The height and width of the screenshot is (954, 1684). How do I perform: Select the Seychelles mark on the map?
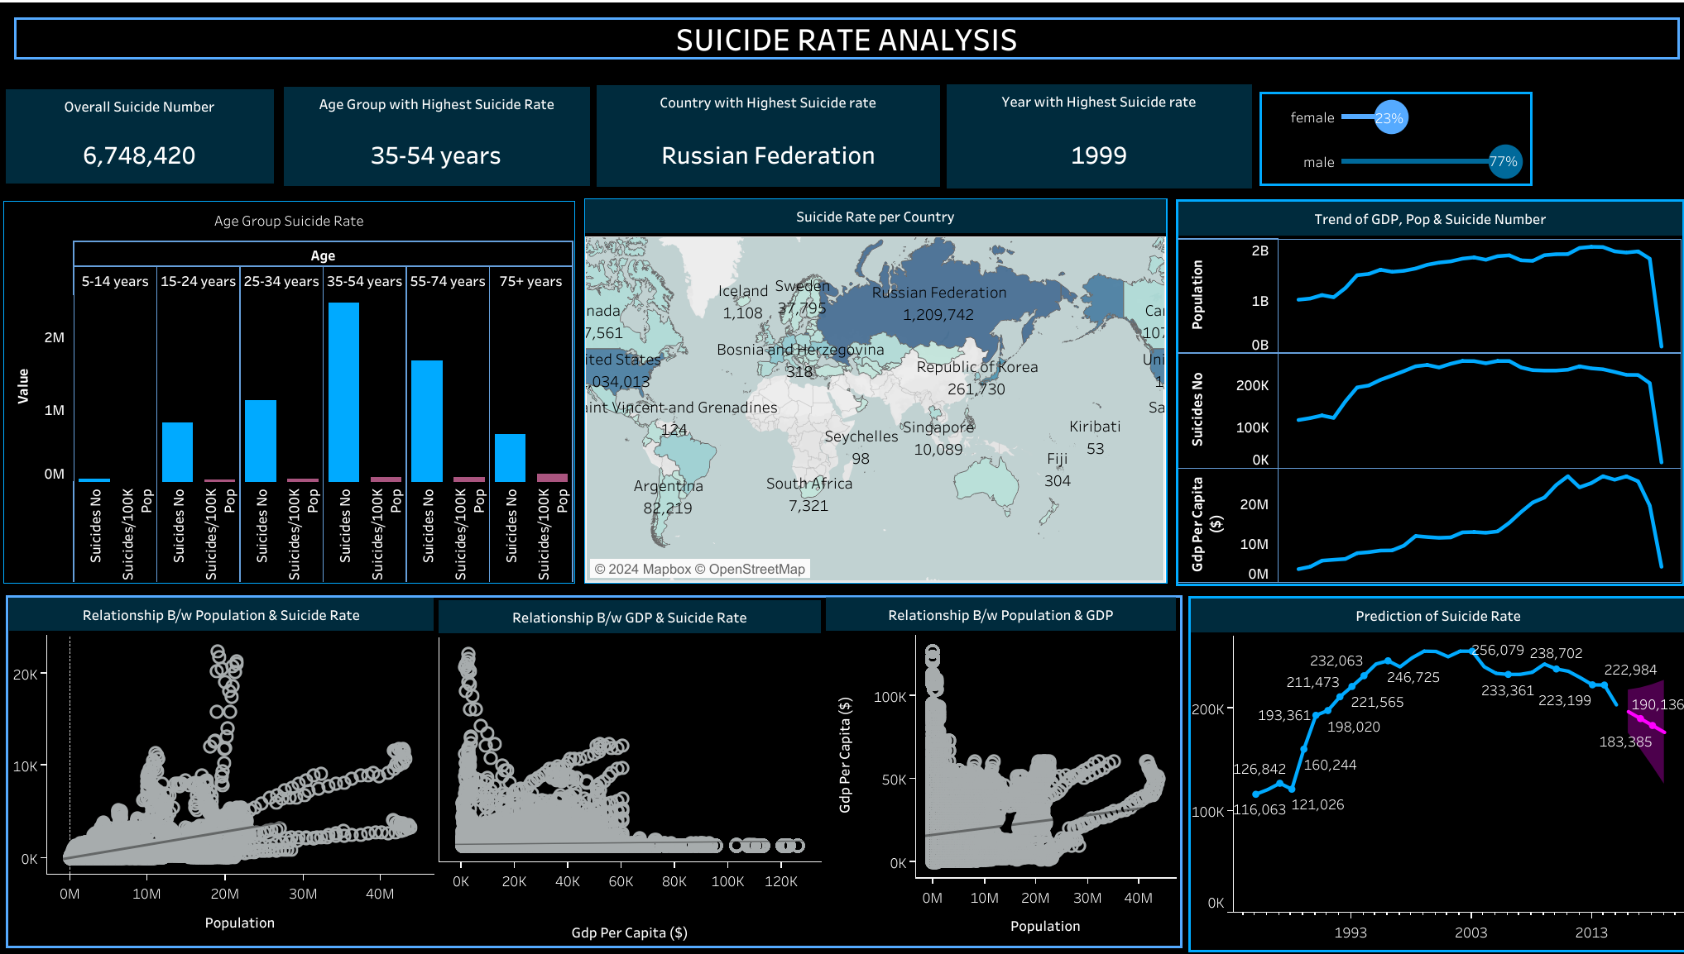click(x=861, y=446)
